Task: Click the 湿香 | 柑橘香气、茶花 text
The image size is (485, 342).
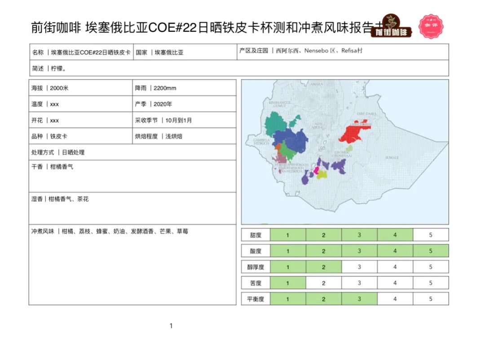Action: pyautogui.click(x=60, y=199)
